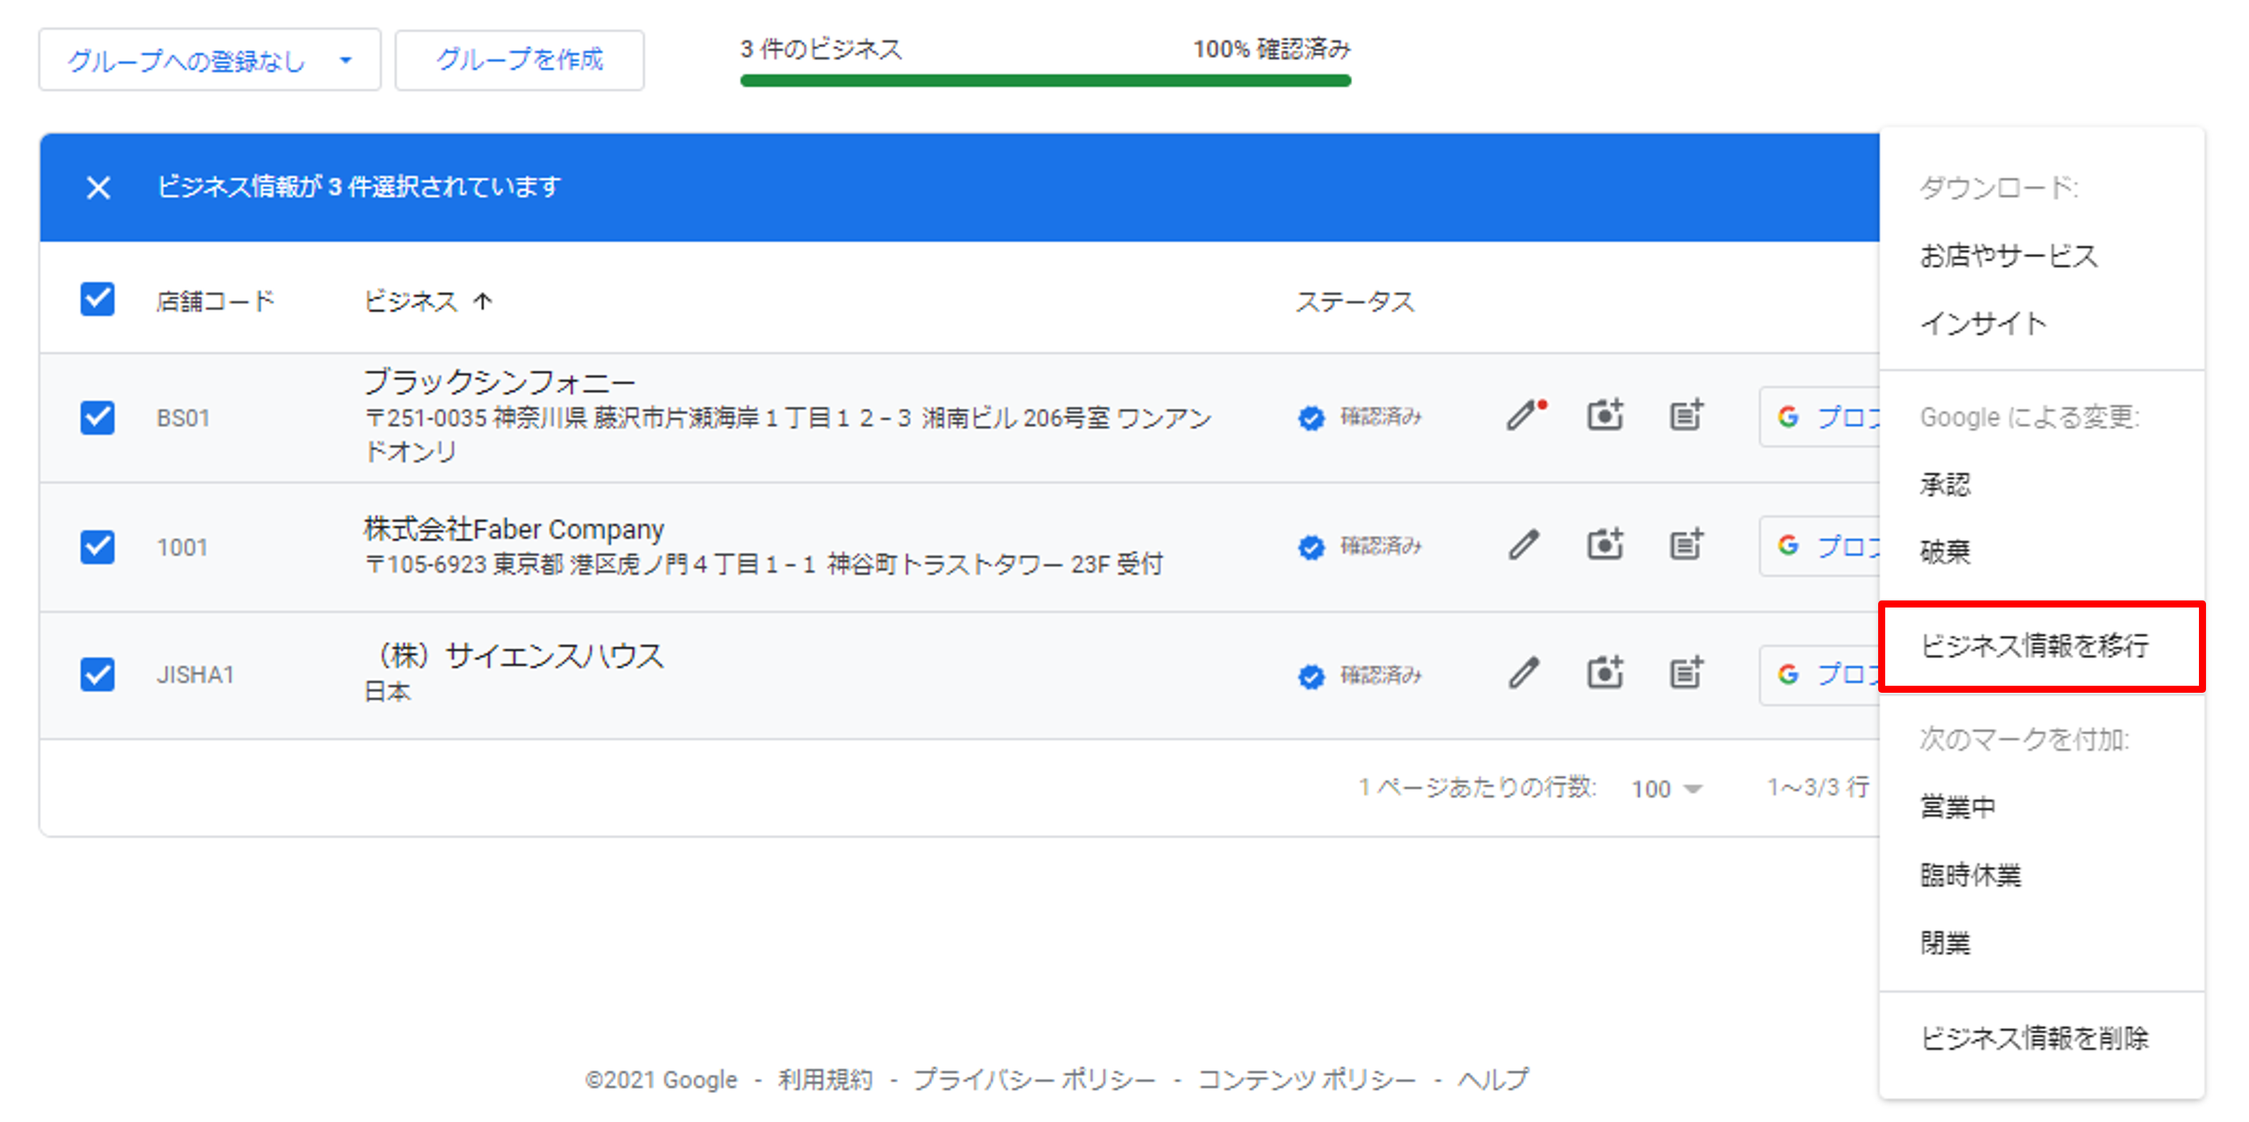Click the グループを作成 button
Image resolution: width=2249 pixels, height=1122 pixels.
click(x=520, y=60)
